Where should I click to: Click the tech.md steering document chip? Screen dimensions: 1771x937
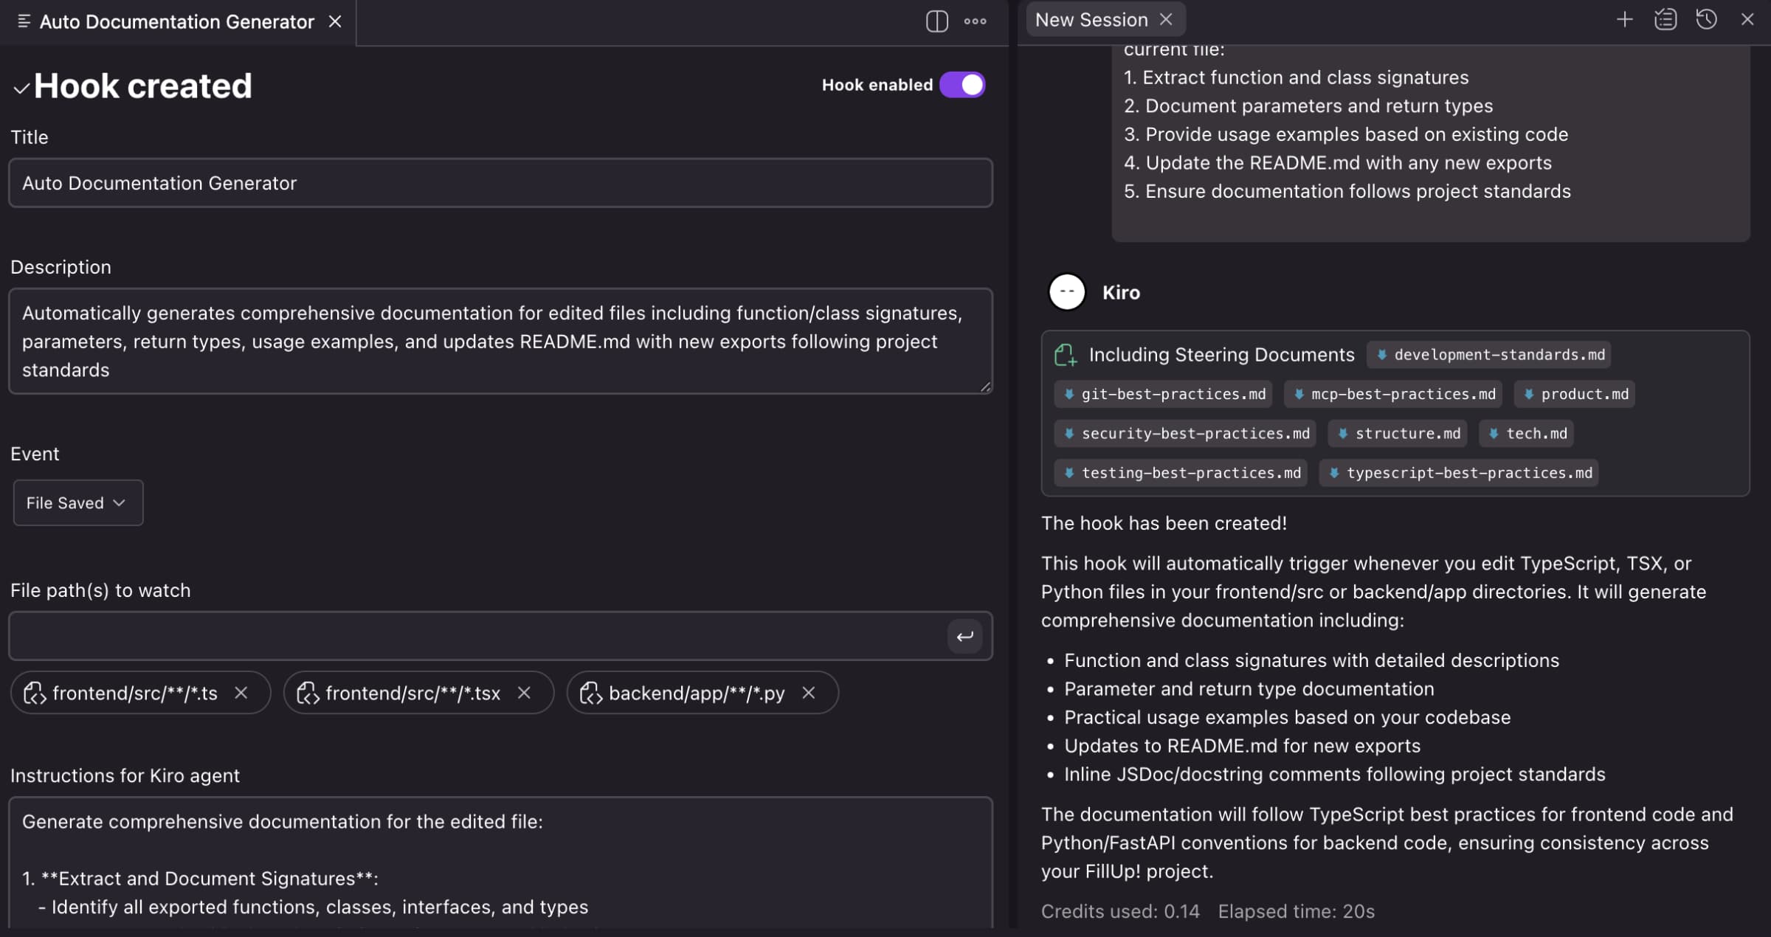coord(1526,434)
